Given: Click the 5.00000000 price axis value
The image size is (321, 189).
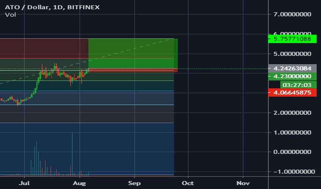Looking at the screenshot, I should coord(292,54).
